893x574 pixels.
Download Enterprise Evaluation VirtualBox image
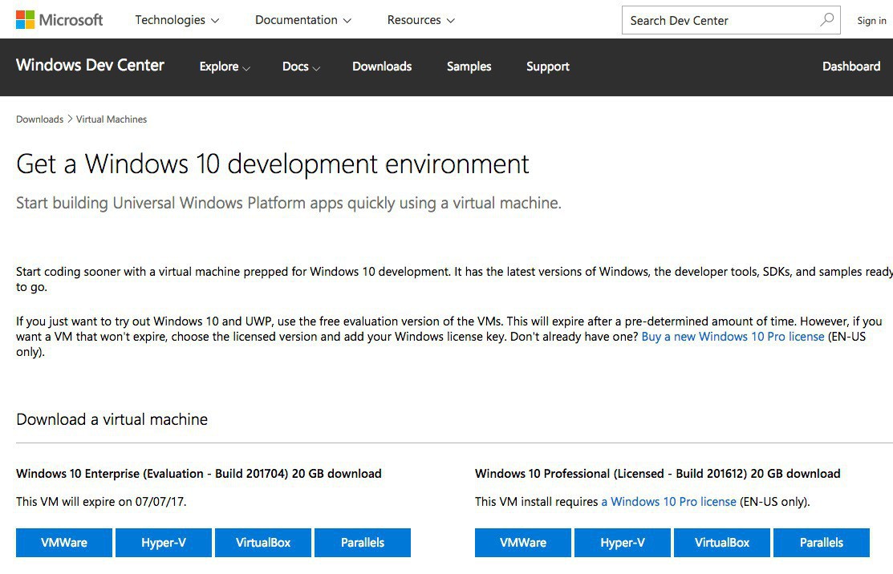pos(263,543)
